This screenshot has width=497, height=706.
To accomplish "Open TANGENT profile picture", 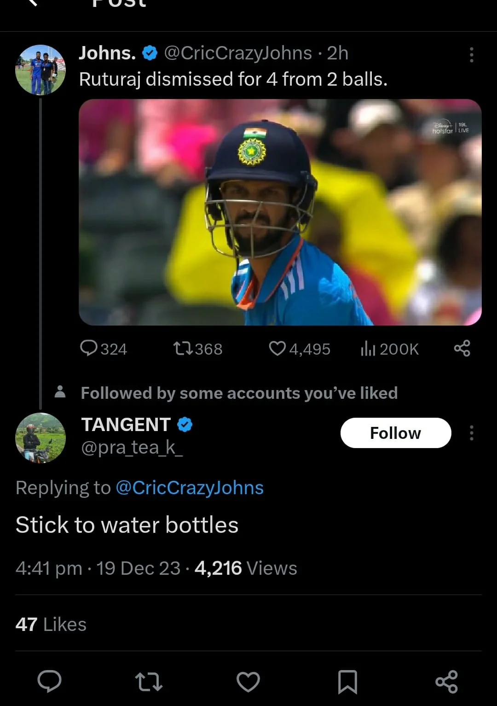I will click(40, 438).
